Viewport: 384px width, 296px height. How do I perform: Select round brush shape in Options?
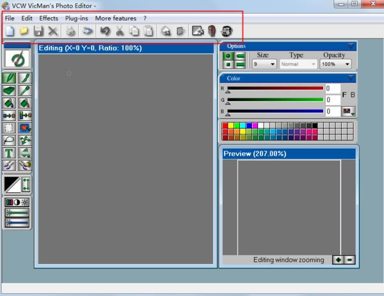228,56
